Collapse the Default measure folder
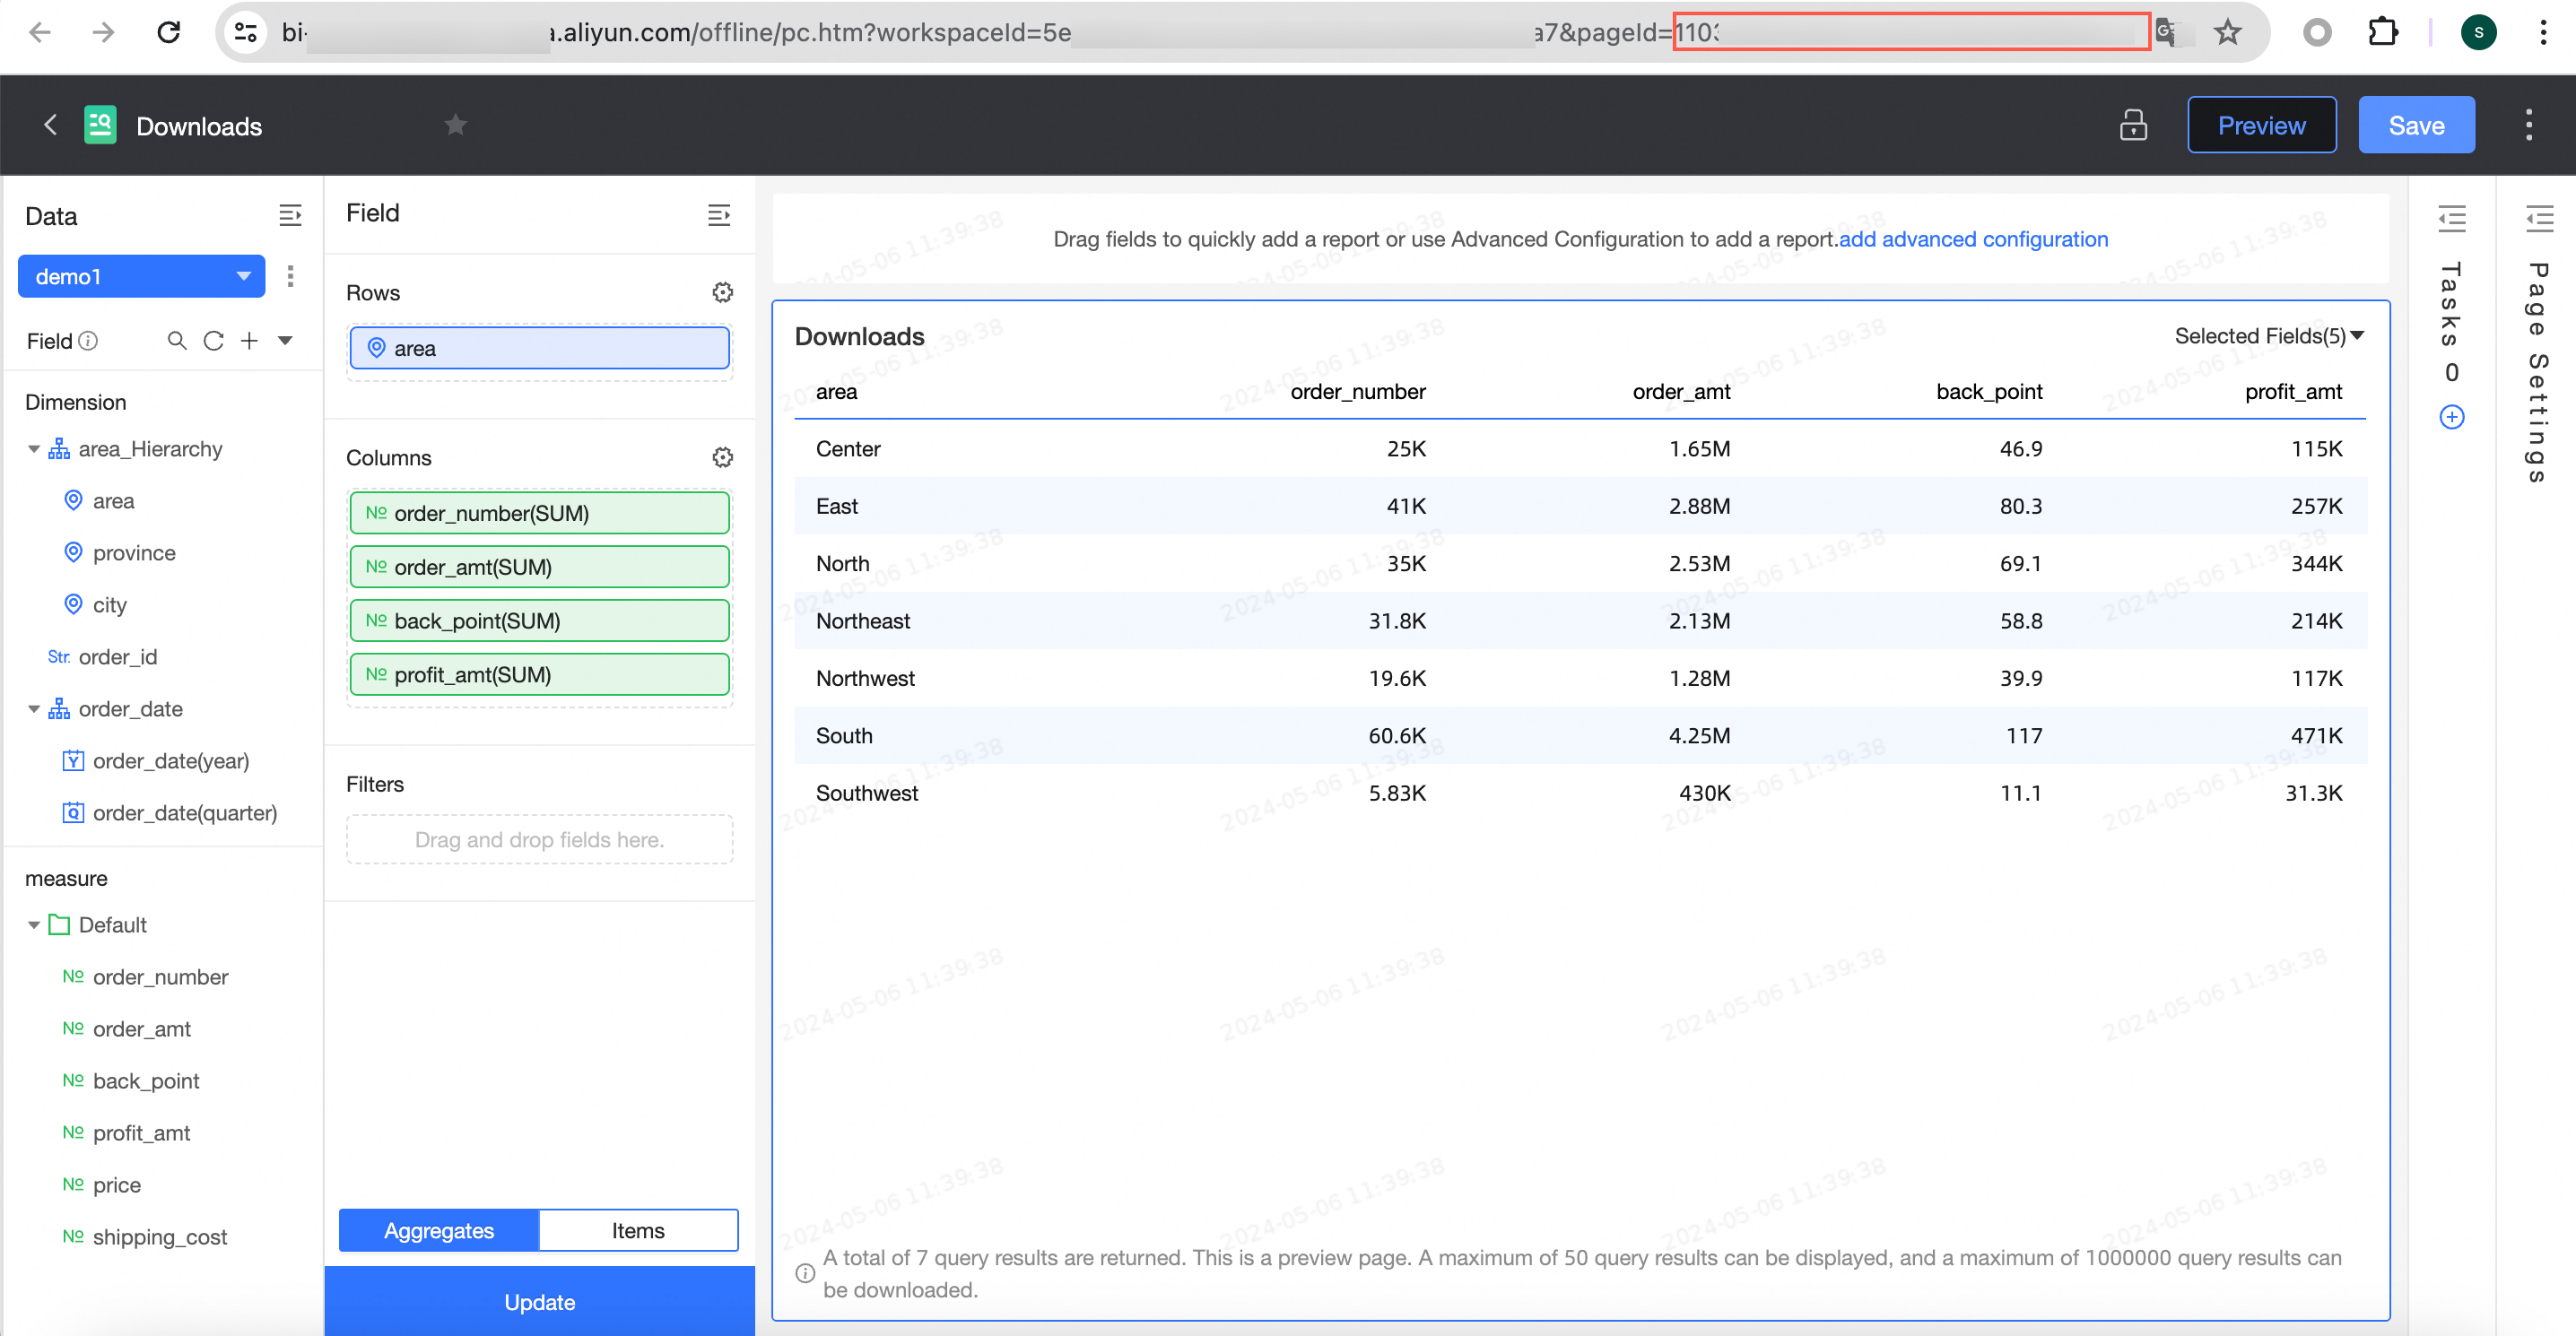Viewport: 2576px width, 1336px height. click(x=34, y=925)
